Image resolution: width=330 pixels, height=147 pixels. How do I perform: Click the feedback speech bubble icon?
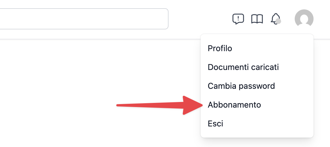[x=238, y=19]
